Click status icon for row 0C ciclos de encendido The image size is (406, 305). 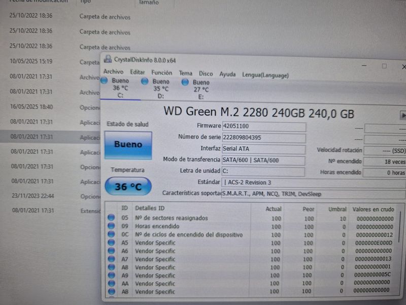111,234
